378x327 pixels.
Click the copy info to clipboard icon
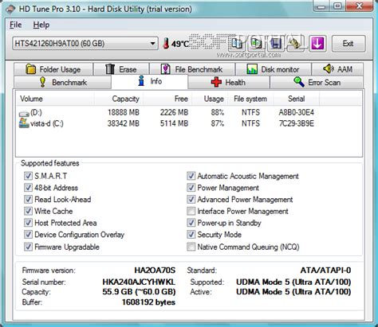236,44
